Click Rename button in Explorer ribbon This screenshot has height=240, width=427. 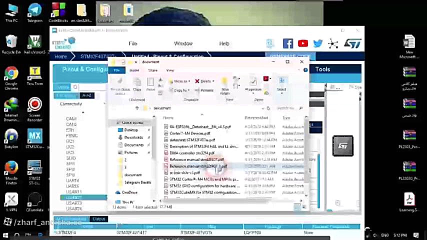click(x=204, y=90)
